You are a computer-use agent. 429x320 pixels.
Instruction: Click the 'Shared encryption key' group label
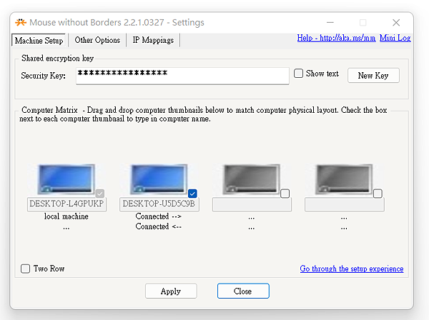point(57,58)
